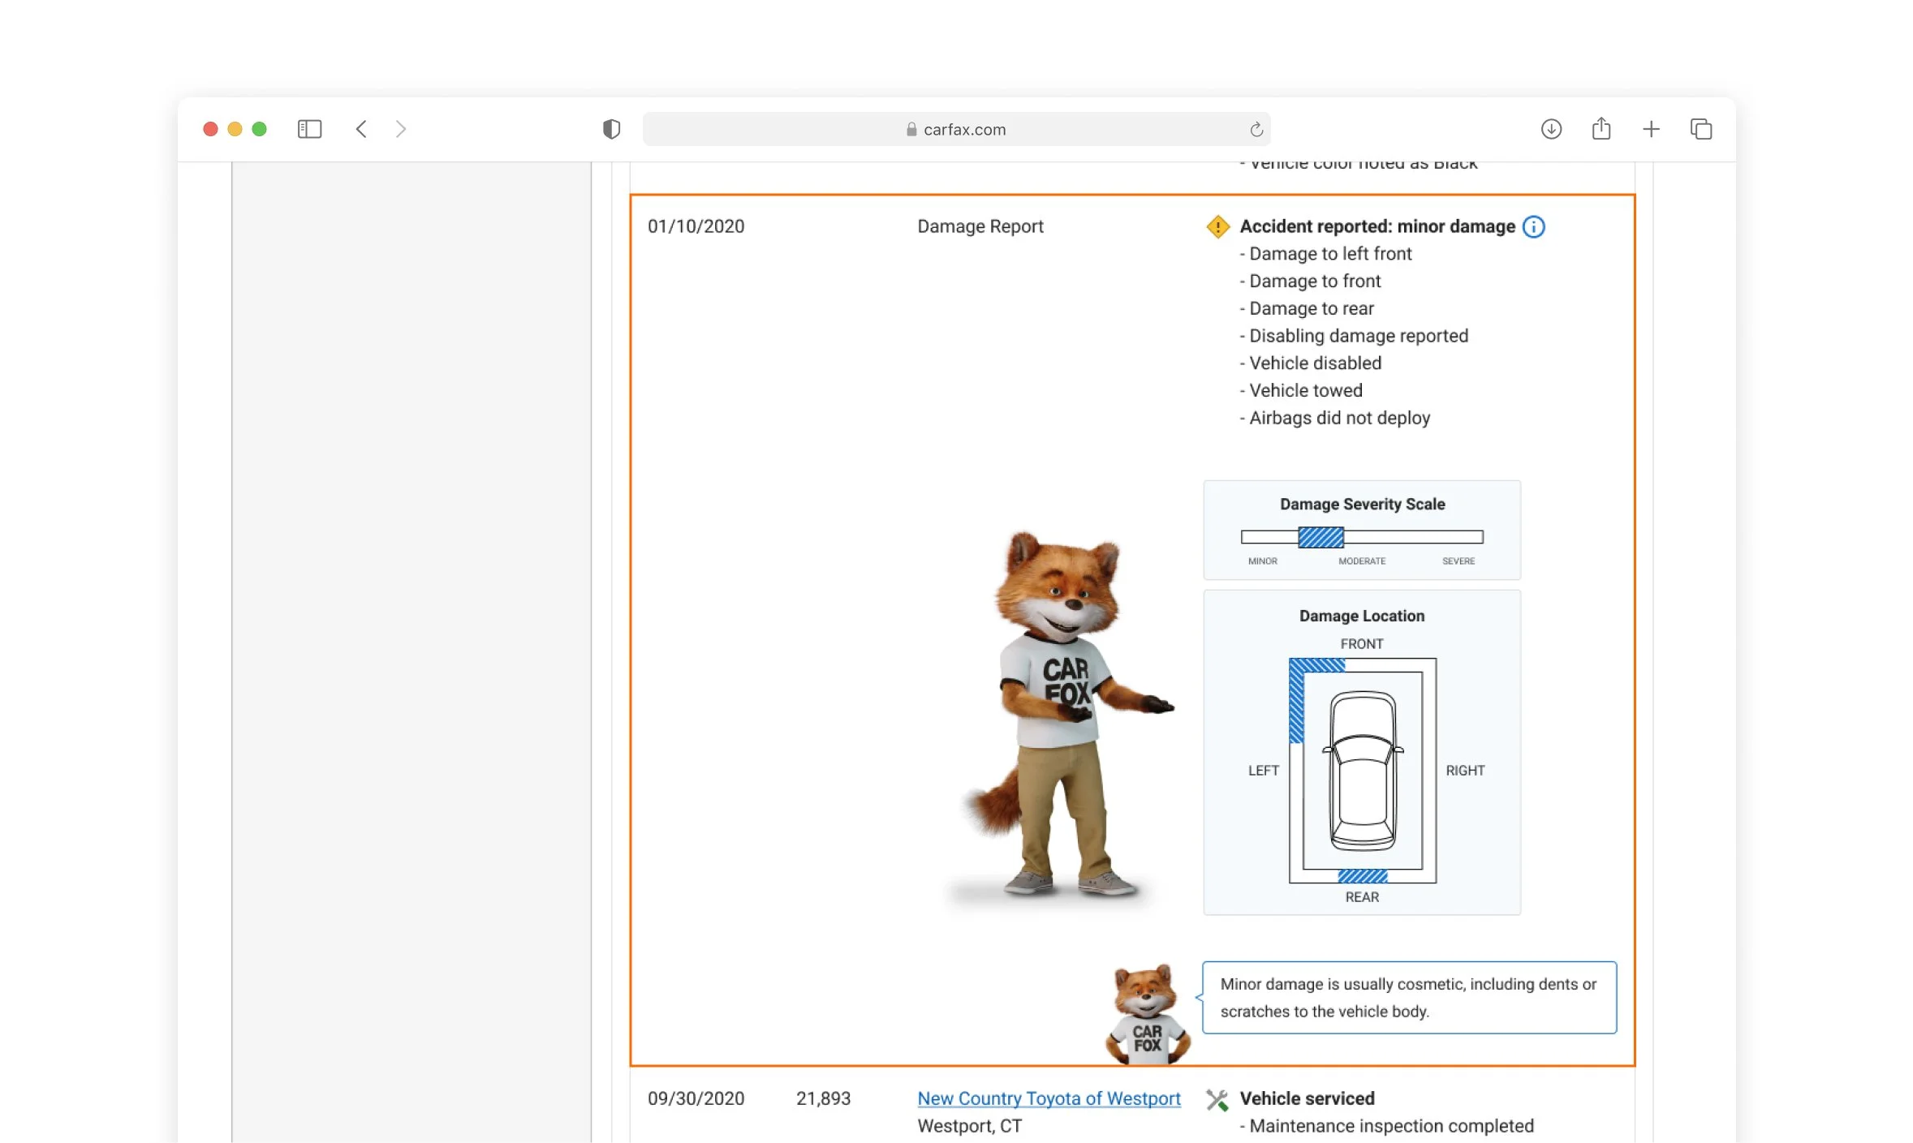This screenshot has width=1913, height=1143.
Task: Click the car image in the damage location diagram
Action: pyautogui.click(x=1363, y=770)
